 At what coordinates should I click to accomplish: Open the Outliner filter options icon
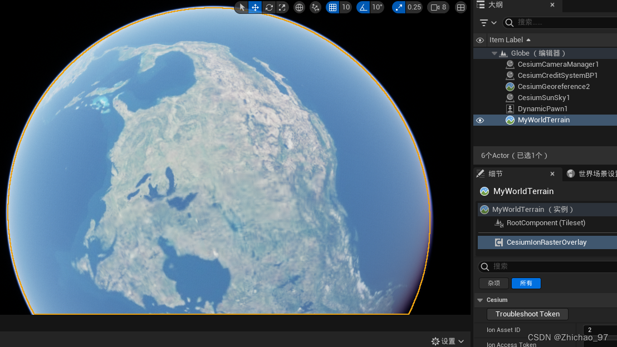pyautogui.click(x=484, y=23)
